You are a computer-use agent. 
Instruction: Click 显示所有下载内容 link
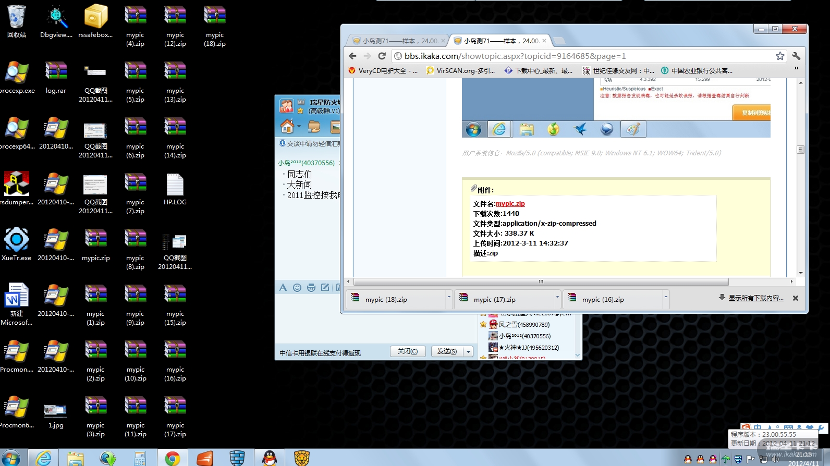click(x=756, y=298)
